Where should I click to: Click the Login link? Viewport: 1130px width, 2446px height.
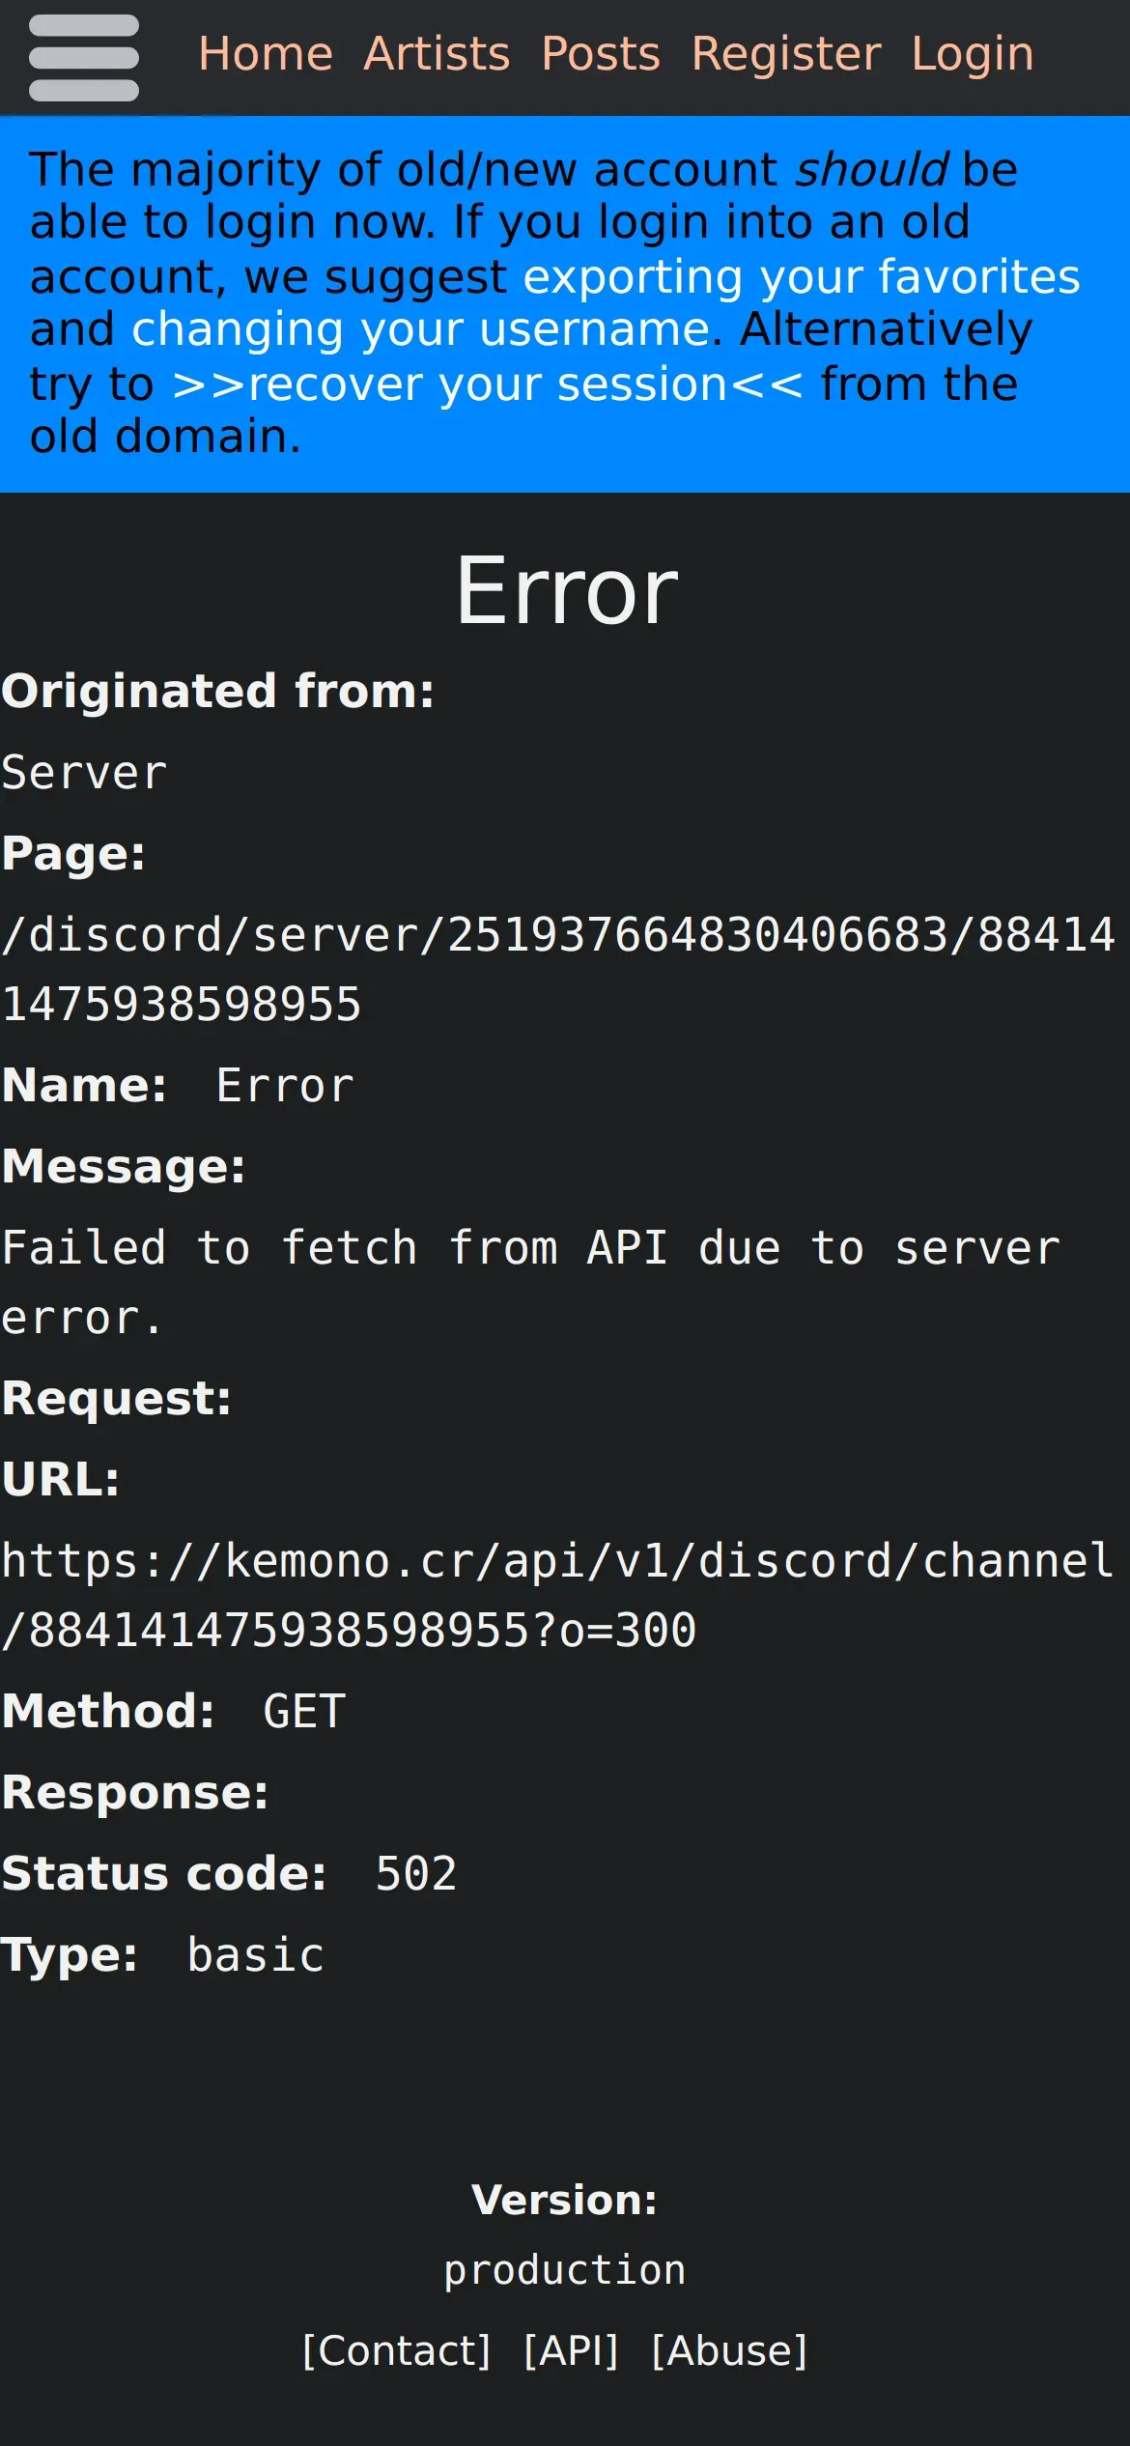(973, 54)
